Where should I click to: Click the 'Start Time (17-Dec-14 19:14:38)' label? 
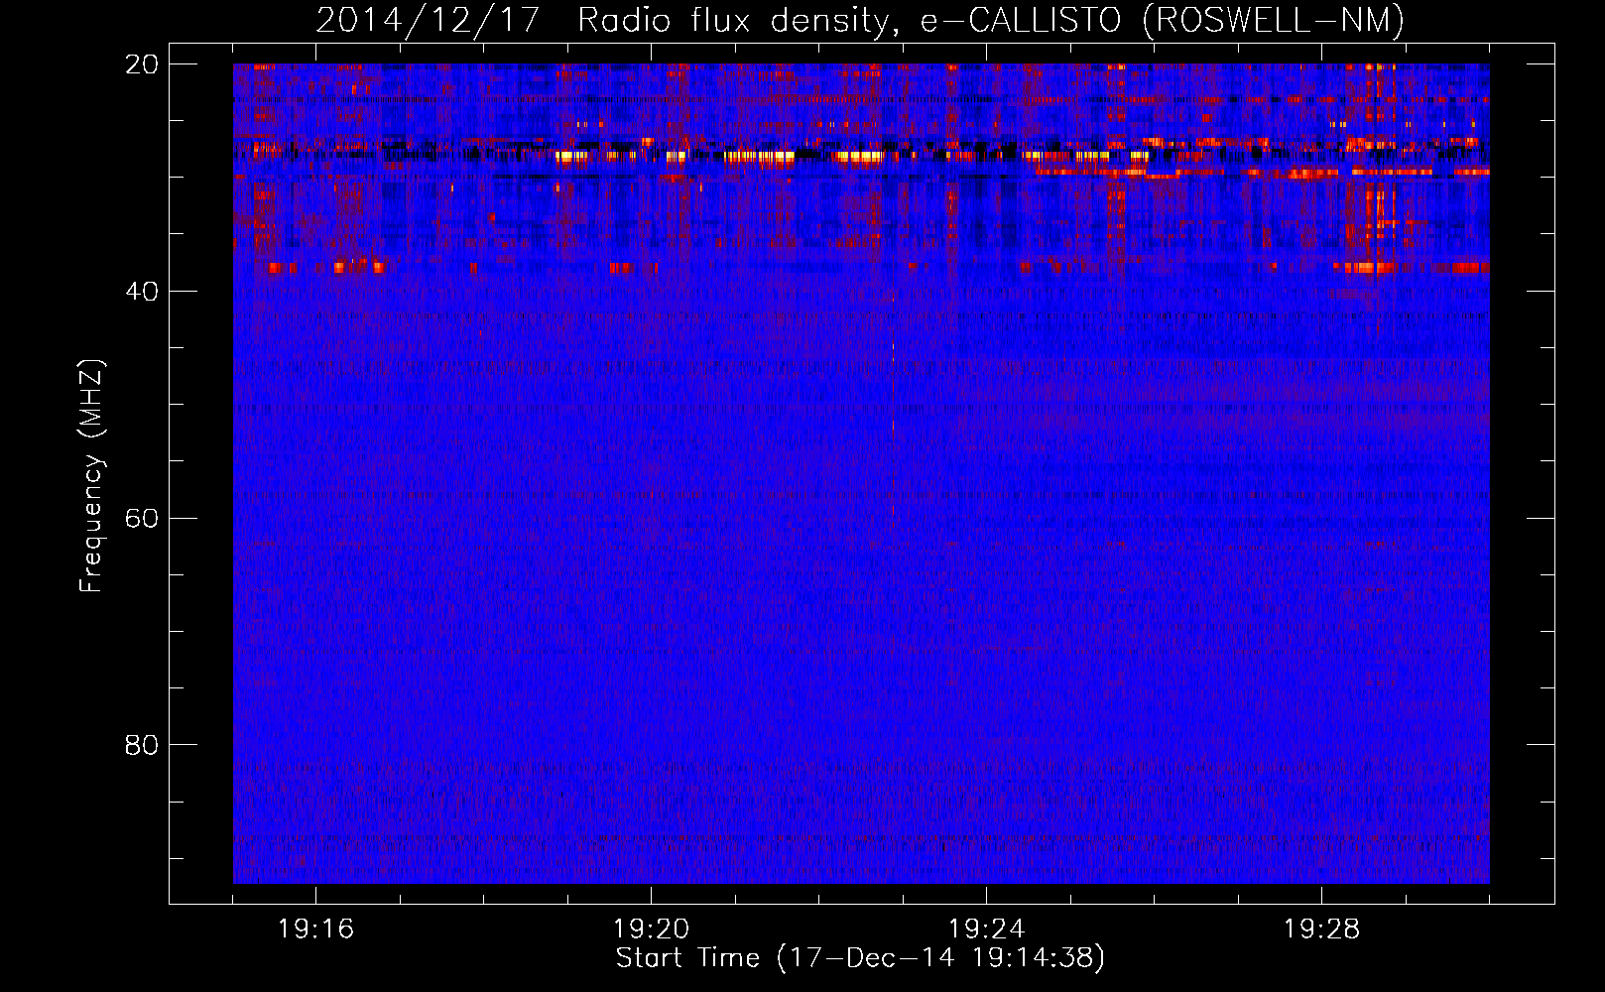point(860,958)
